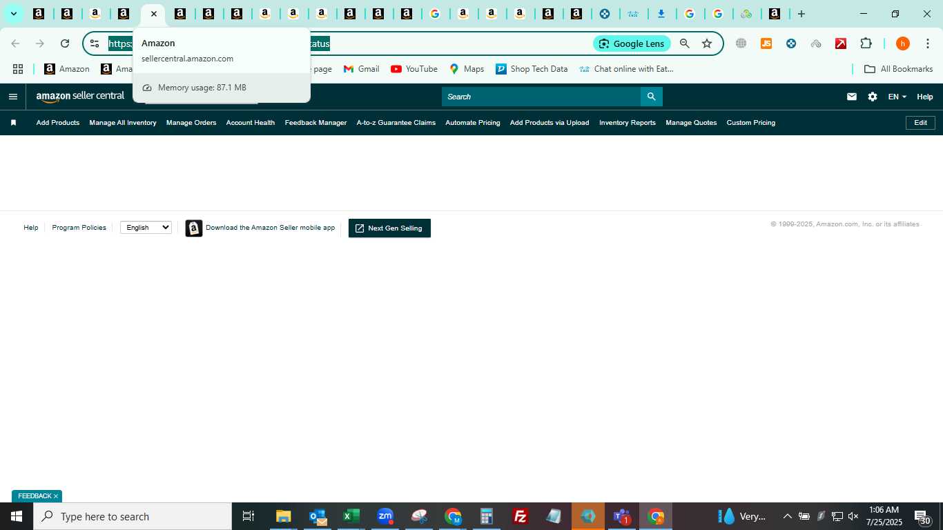
Task: Click the zoom magnifier icon in address bar
Action: [x=685, y=43]
